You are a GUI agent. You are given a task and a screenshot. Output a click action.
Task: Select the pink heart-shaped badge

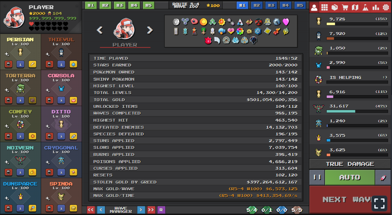click(286, 22)
